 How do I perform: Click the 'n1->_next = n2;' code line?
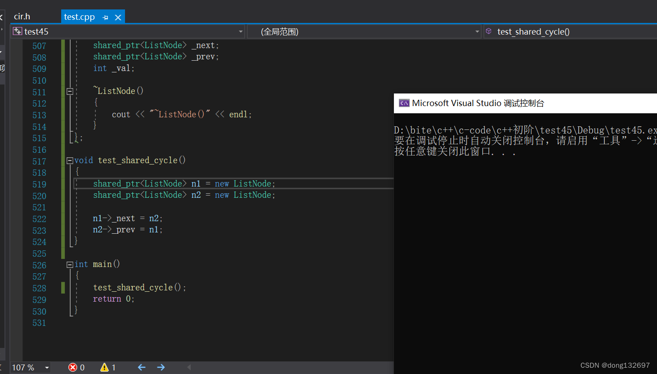pyautogui.click(x=128, y=218)
